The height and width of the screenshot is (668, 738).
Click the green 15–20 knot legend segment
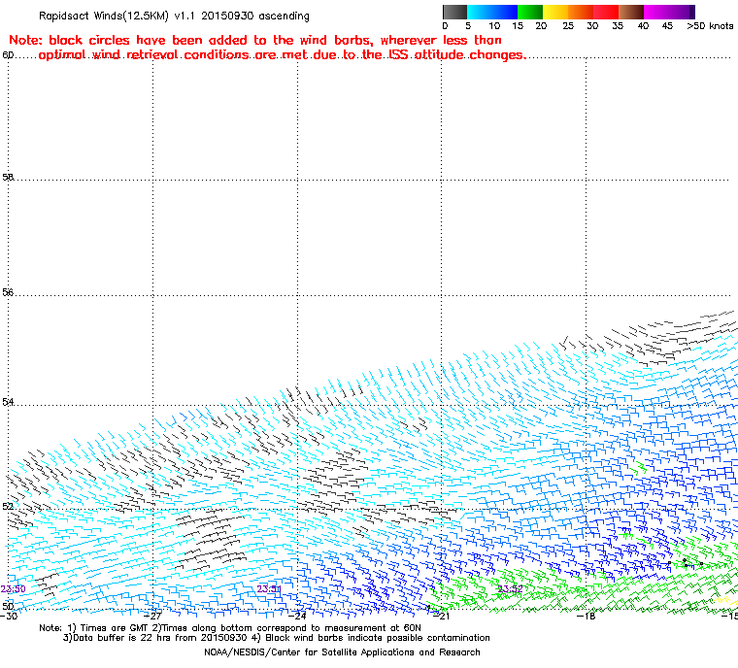(x=530, y=12)
